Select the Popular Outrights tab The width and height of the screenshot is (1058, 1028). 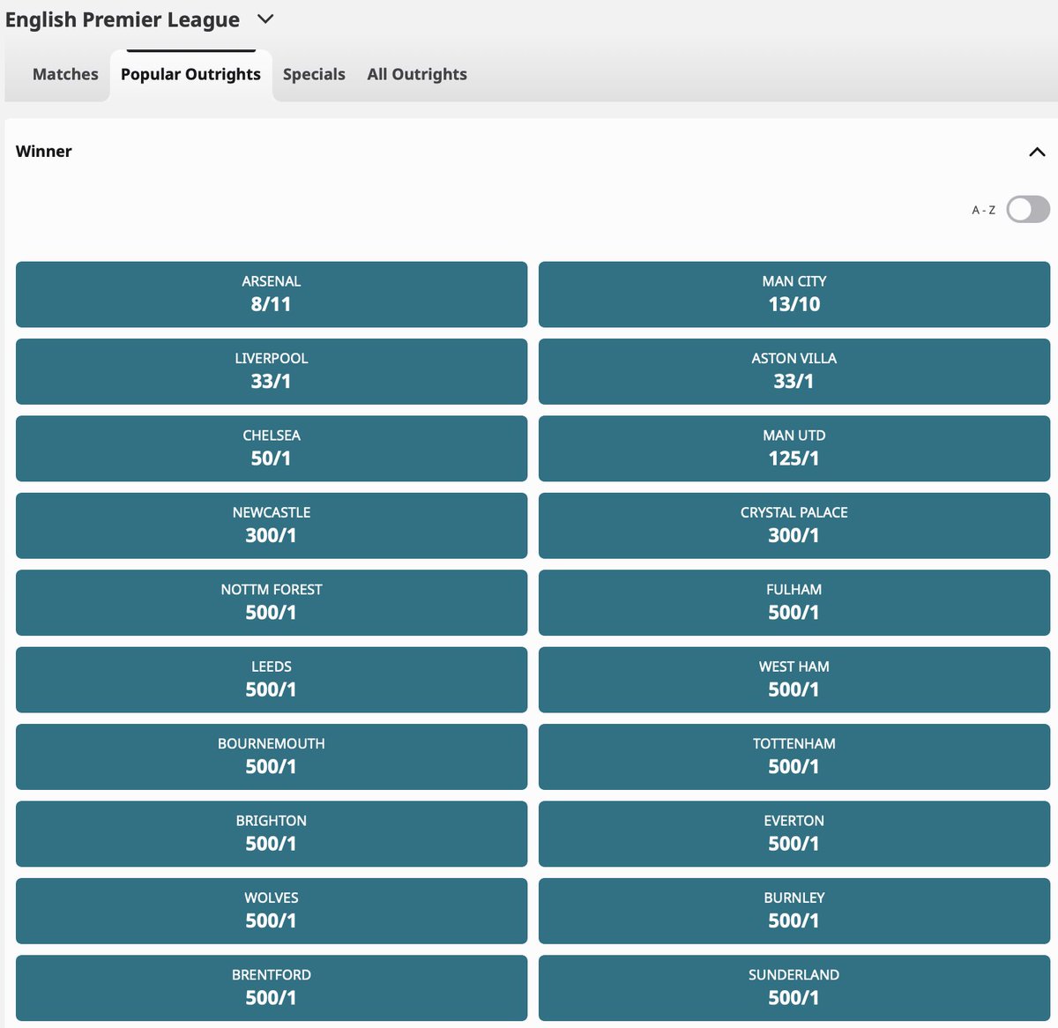190,74
